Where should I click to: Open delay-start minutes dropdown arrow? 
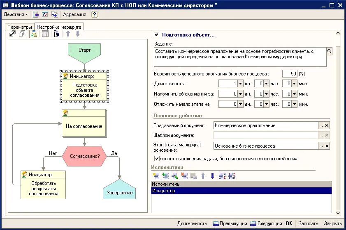pos(294,104)
